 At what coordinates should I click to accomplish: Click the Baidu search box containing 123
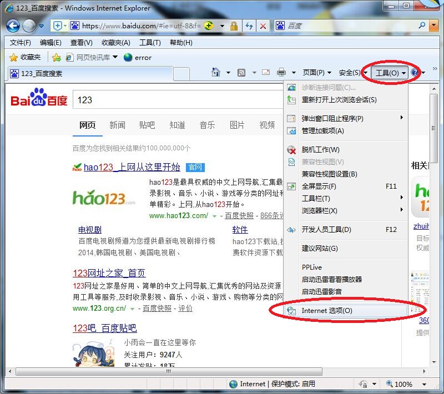[x=178, y=100]
